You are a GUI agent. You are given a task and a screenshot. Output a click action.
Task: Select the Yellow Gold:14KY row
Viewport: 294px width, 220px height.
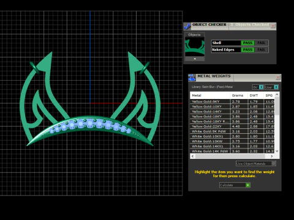coord(233,111)
